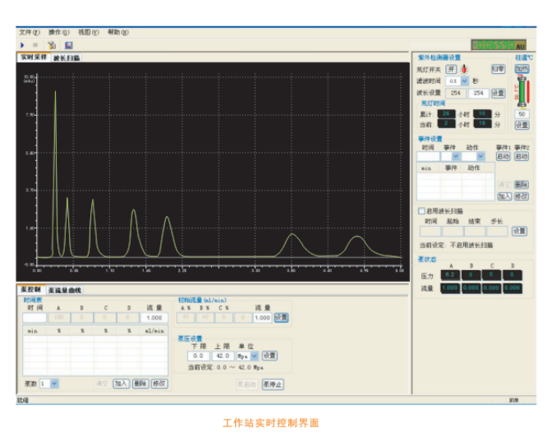Click pump A pressure readout 6.2

pos(450,275)
